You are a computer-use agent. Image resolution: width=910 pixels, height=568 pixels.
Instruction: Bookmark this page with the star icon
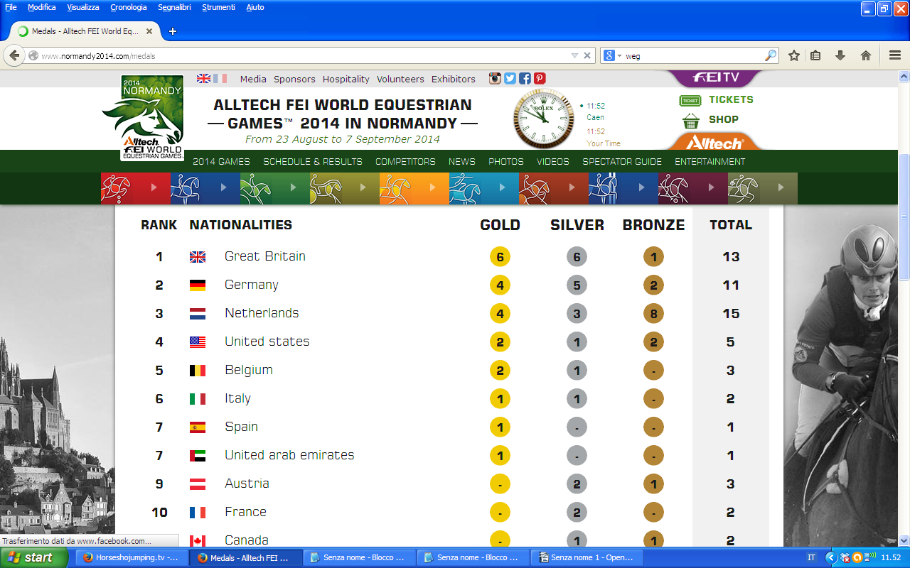pos(794,55)
